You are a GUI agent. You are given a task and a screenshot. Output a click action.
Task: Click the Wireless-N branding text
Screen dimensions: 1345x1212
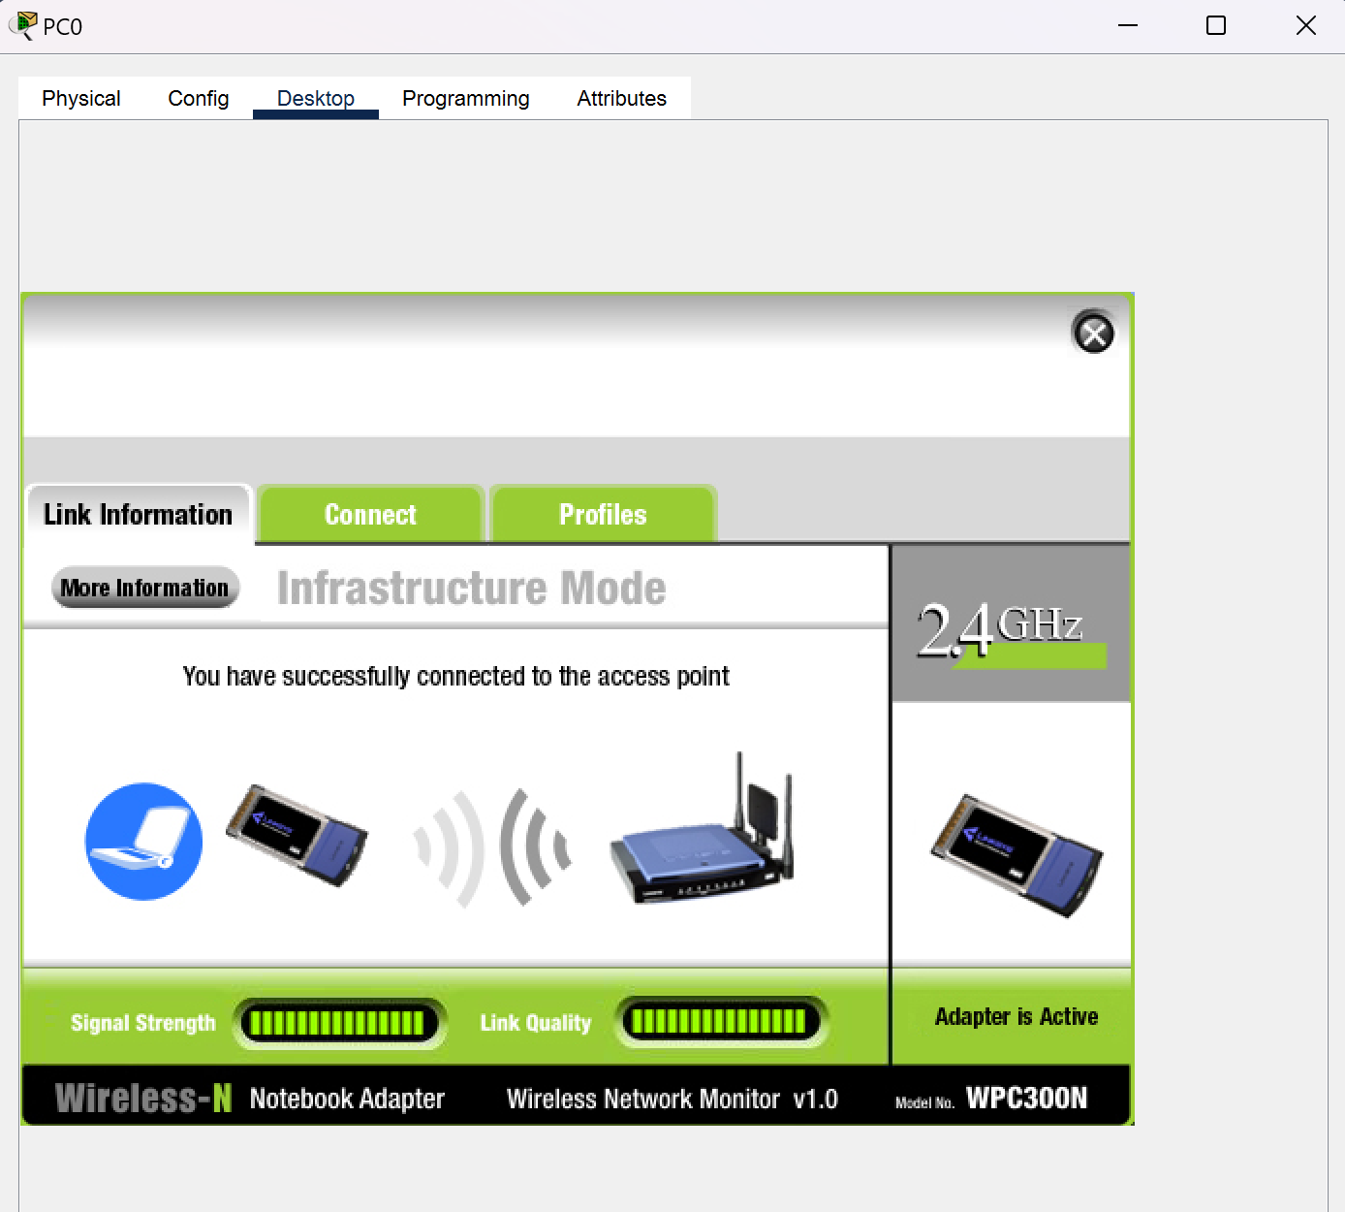(143, 1098)
